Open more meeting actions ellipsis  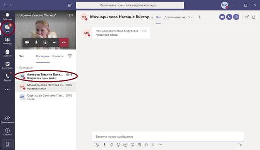click(55, 42)
